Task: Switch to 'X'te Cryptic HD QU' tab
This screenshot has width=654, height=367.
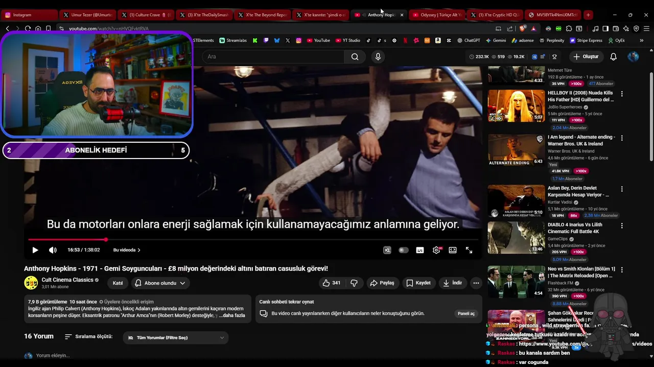Action: pyautogui.click(x=495, y=15)
